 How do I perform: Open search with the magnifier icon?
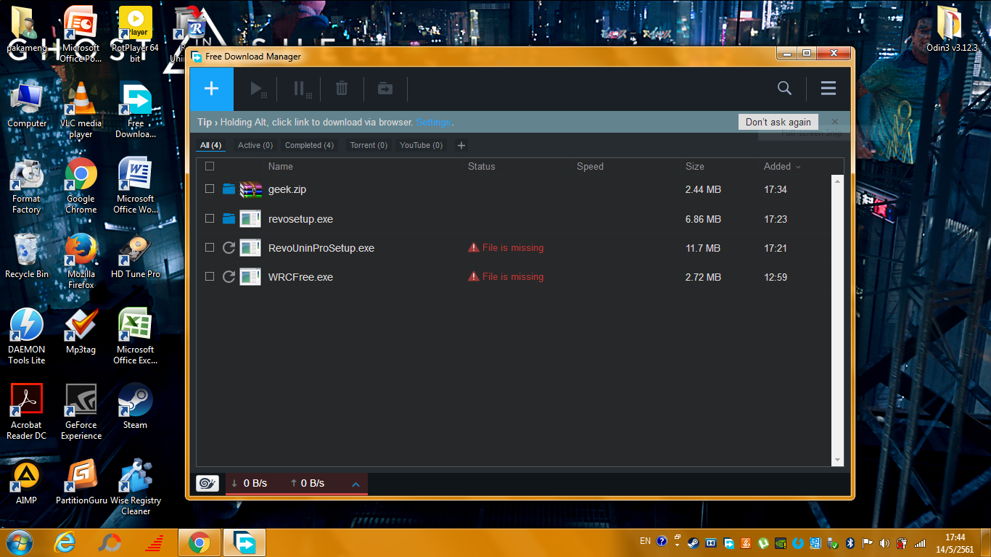pyautogui.click(x=784, y=88)
